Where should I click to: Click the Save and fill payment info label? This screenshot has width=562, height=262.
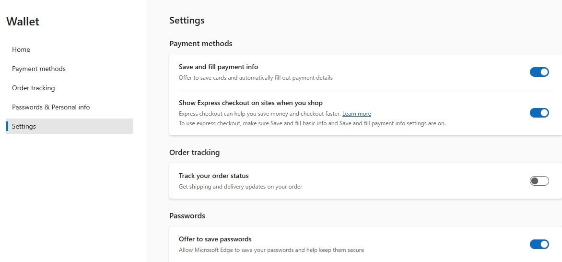click(x=218, y=67)
